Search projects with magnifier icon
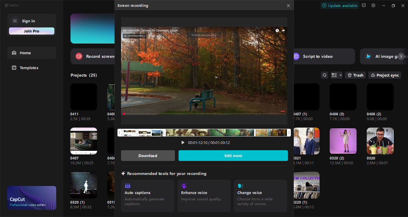Screen dimensions: 408x217 coord(325,75)
